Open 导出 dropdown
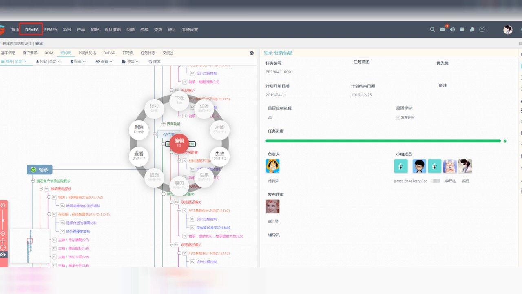The width and height of the screenshot is (522, 294). tap(130, 61)
